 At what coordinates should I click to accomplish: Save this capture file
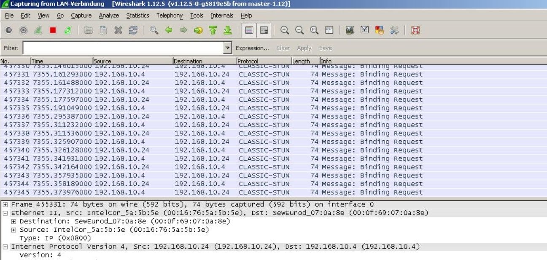coord(103,30)
